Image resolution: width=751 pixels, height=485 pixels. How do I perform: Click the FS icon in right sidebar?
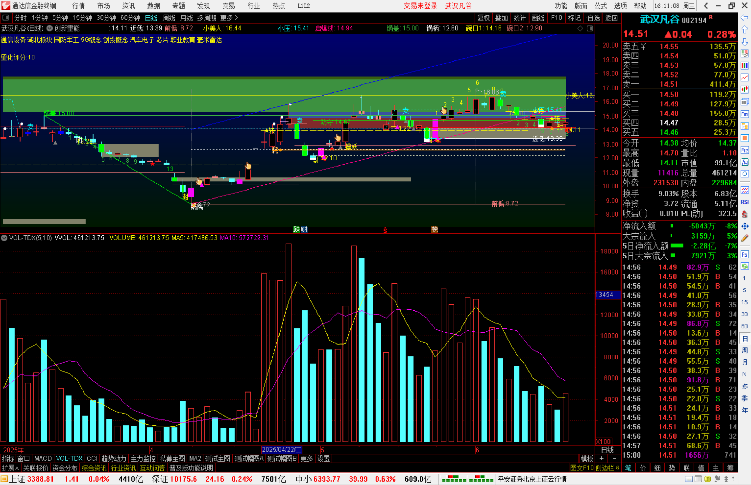pyautogui.click(x=744, y=254)
